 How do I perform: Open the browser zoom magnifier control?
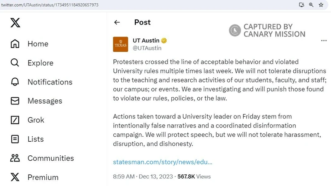(x=311, y=5)
